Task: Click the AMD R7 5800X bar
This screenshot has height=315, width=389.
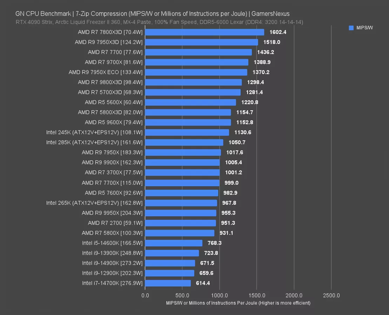Action: pyautogui.click(x=180, y=233)
